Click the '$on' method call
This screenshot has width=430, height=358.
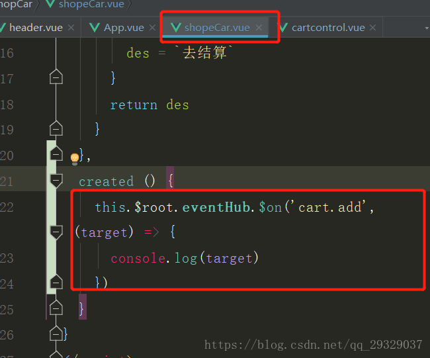pos(271,207)
